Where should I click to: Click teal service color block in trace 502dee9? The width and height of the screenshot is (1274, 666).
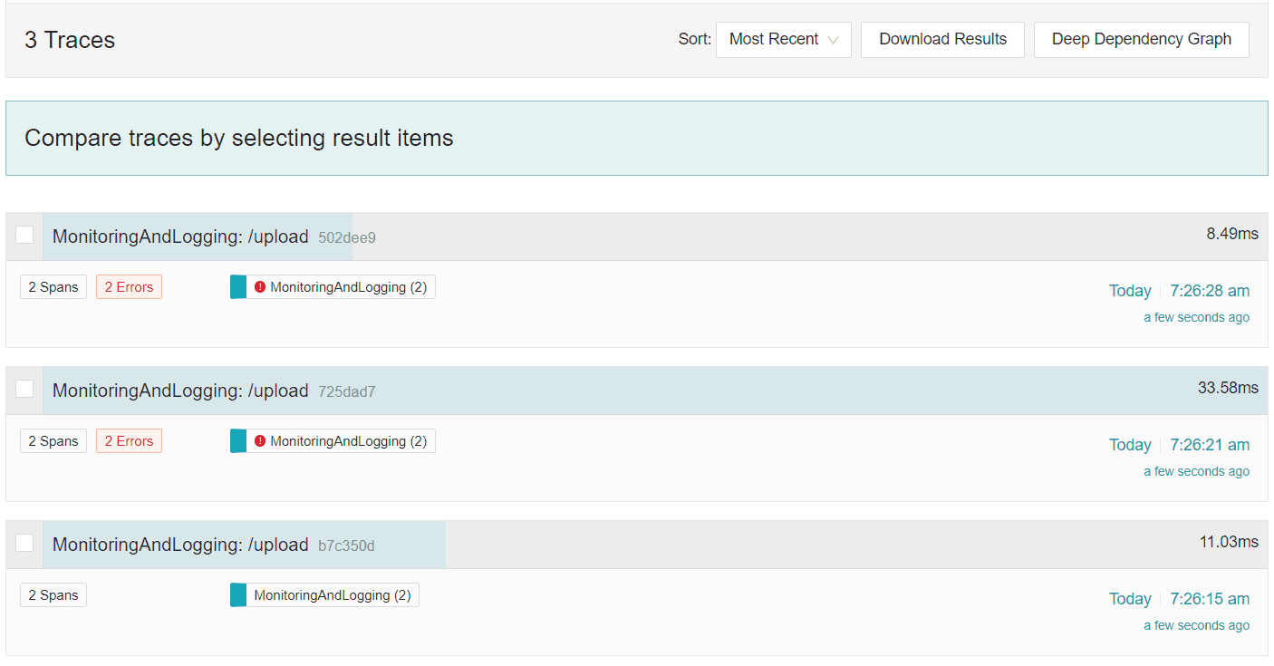(x=238, y=287)
